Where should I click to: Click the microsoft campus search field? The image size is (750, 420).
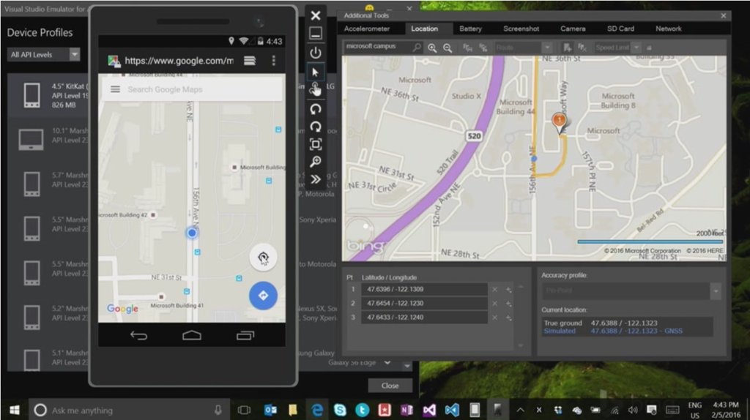[378, 47]
